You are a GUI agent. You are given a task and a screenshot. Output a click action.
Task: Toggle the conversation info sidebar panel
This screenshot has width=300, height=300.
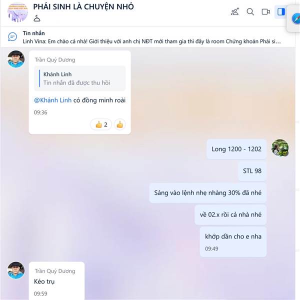(x=281, y=11)
